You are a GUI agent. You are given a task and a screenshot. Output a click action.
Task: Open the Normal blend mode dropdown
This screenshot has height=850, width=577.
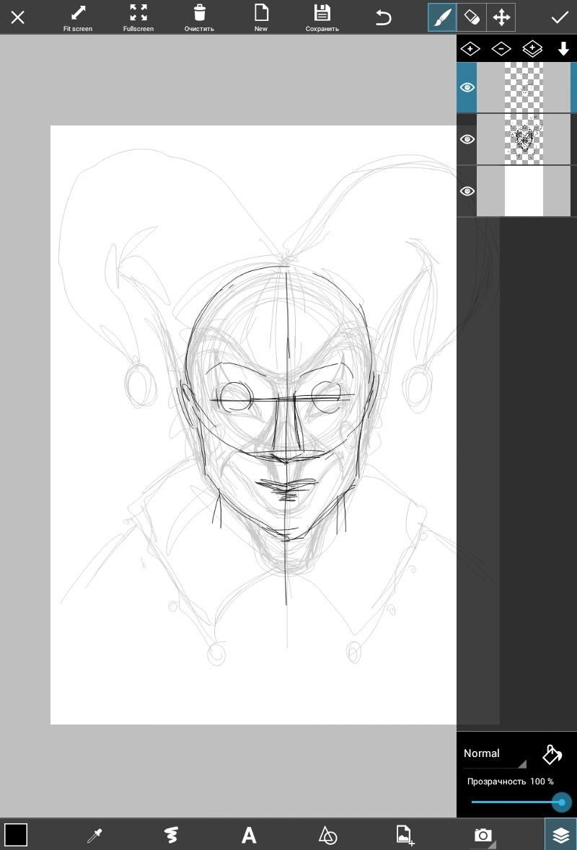[494, 754]
